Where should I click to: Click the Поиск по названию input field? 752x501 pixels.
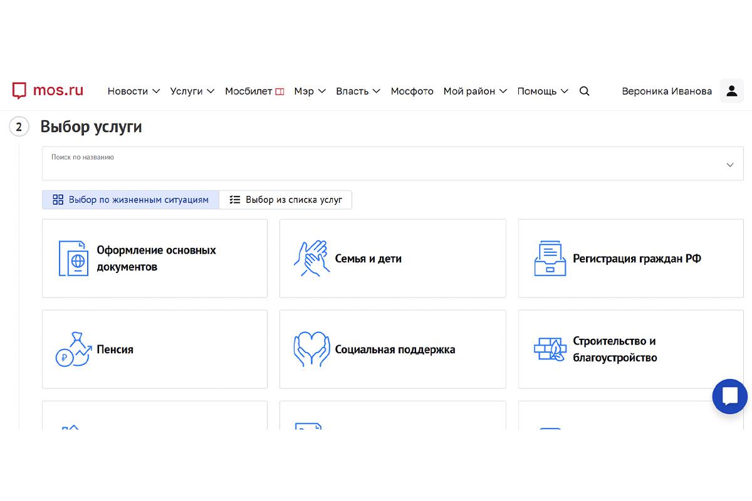pyautogui.click(x=376, y=165)
